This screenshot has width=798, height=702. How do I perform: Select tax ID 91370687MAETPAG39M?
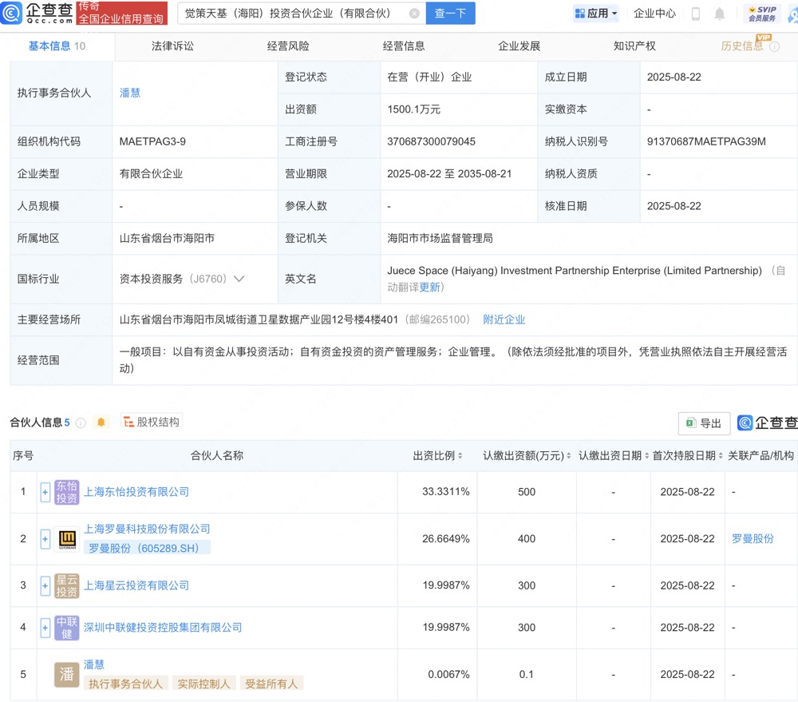point(706,141)
